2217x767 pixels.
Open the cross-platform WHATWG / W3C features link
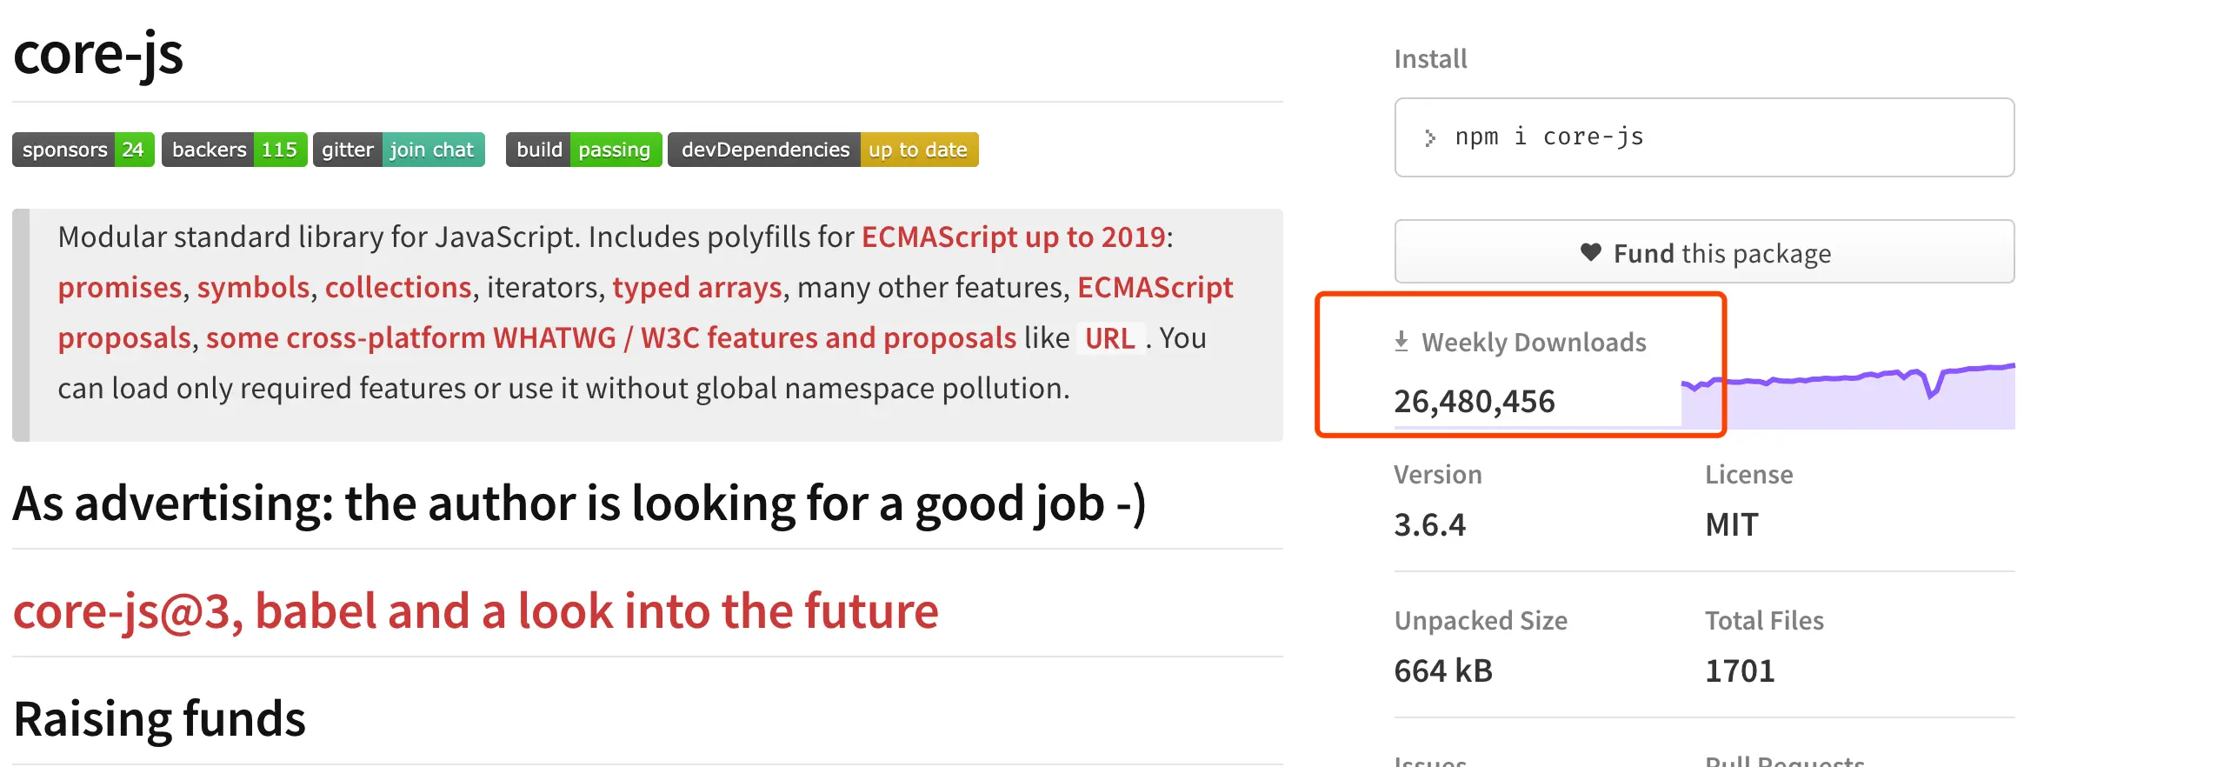(610, 337)
